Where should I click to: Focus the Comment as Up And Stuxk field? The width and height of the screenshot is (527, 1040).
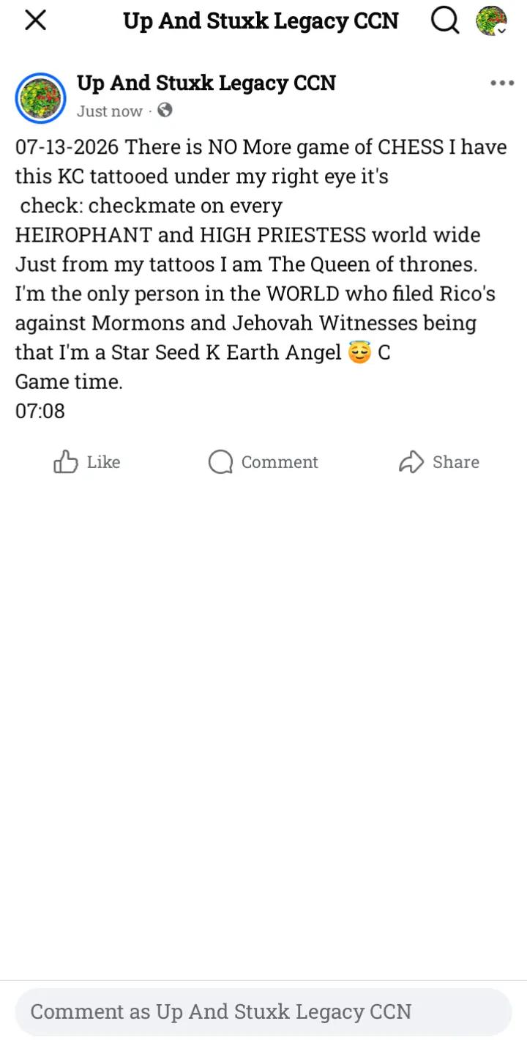[263, 1012]
